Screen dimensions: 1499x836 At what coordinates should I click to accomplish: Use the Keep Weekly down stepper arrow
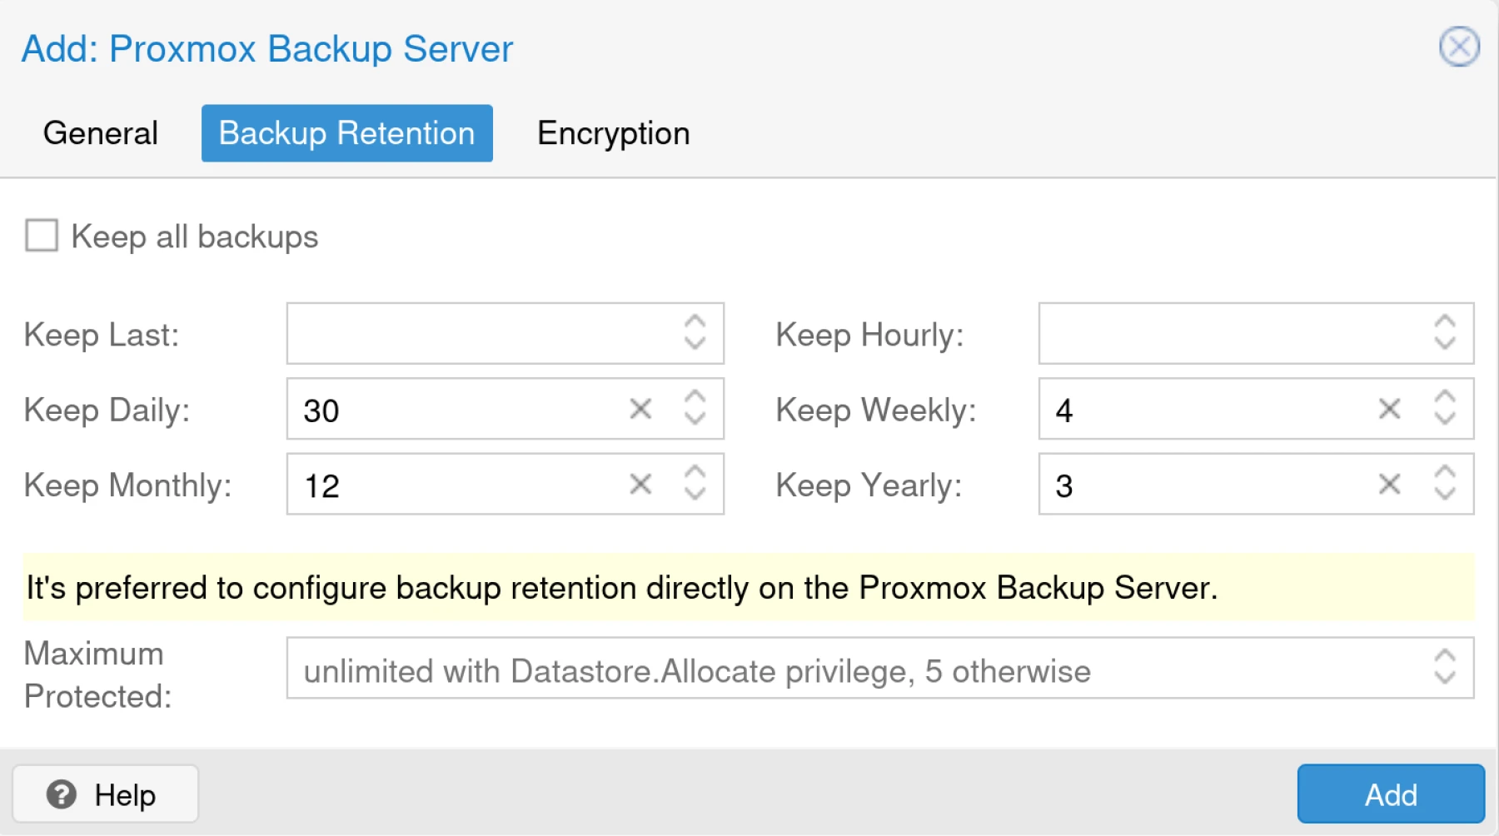(1443, 418)
